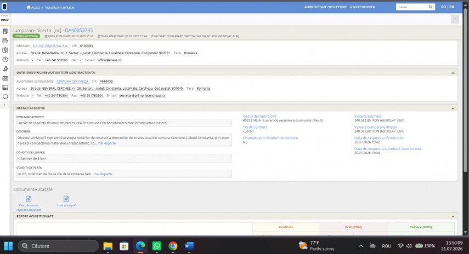The height and width of the screenshot is (254, 469).
Task: Open the first document list icon in sidebar
Action: point(5,31)
